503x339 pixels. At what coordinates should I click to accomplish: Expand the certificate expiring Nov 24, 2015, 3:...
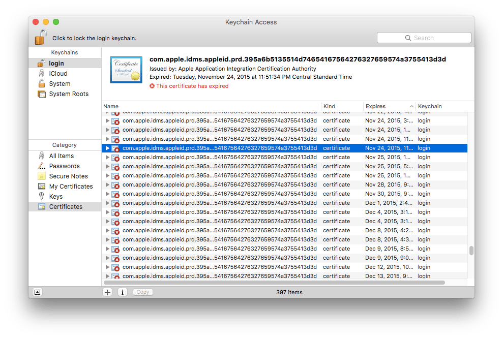[107, 120]
